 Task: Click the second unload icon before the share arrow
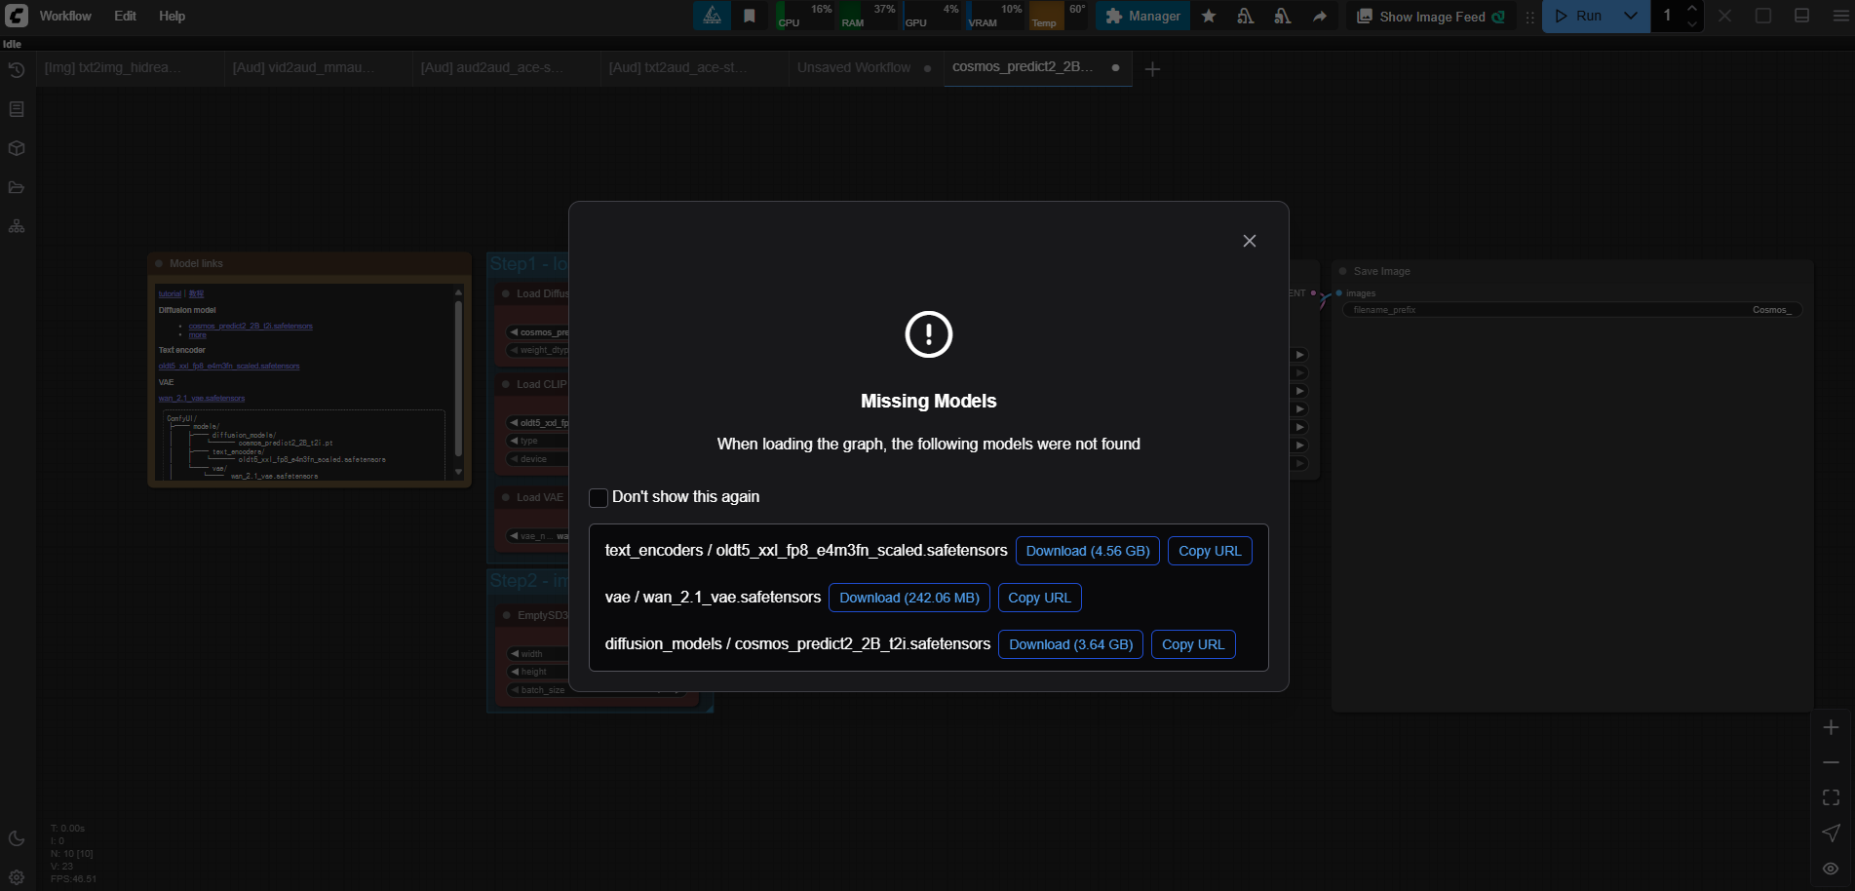pyautogui.click(x=1283, y=16)
